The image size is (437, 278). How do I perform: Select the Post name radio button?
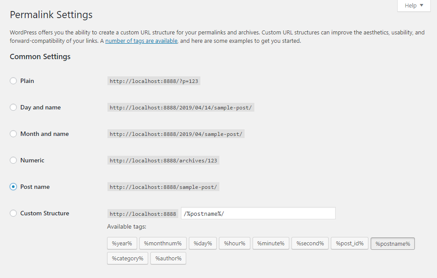pos(13,187)
